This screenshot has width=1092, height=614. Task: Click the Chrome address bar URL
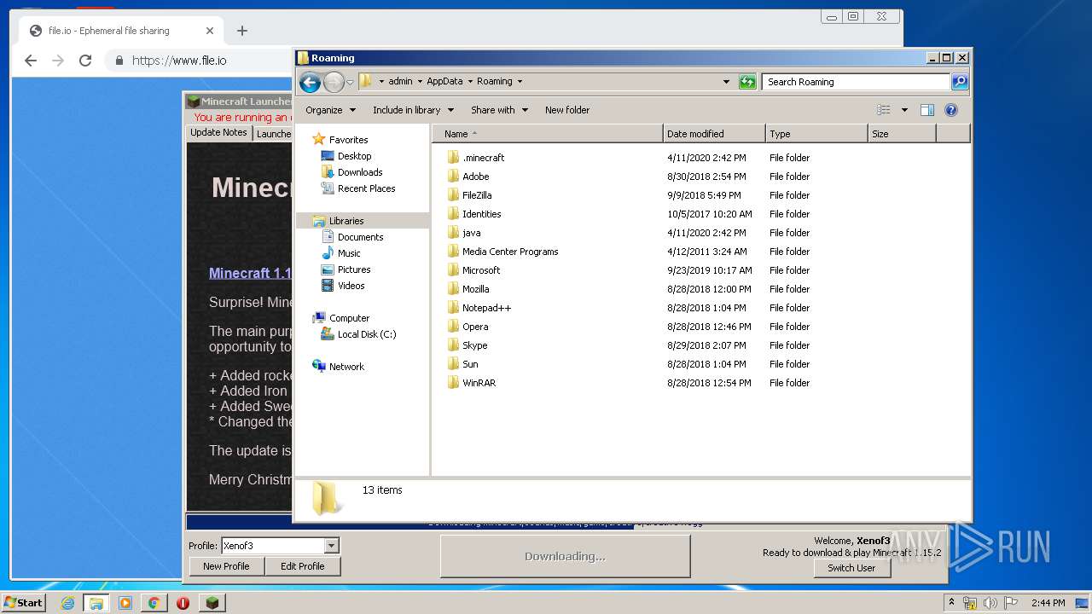(x=179, y=61)
